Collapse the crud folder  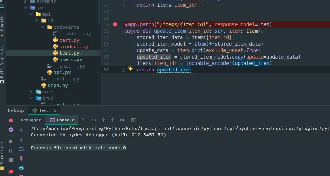click(31, 98)
